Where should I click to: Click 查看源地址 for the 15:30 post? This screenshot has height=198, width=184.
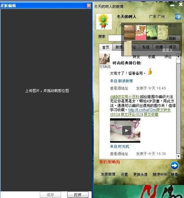(x=119, y=154)
